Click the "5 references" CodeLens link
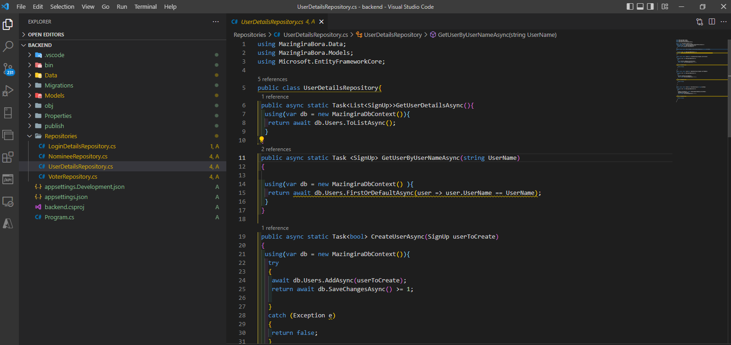 pyautogui.click(x=272, y=79)
